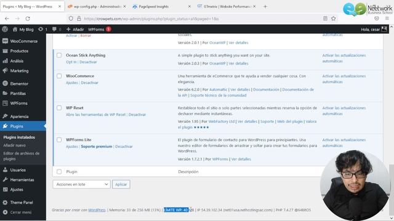Select Plugins in sidebar
Image resolution: width=394 pixels, height=221 pixels.
coord(23,126)
